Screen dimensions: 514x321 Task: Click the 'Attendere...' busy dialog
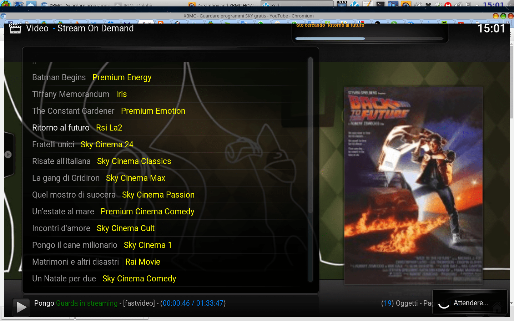[x=470, y=302]
